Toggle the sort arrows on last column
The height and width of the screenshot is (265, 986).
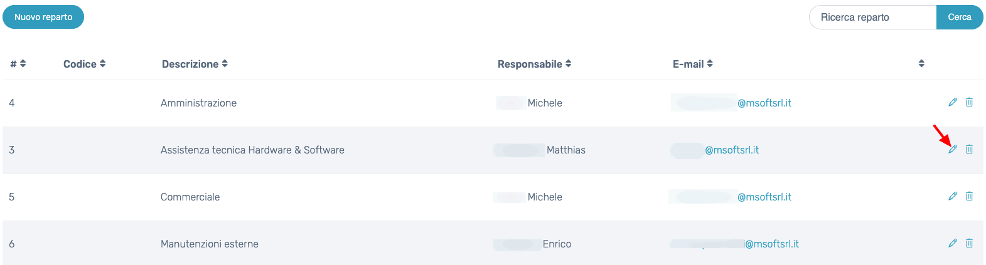[x=921, y=63]
